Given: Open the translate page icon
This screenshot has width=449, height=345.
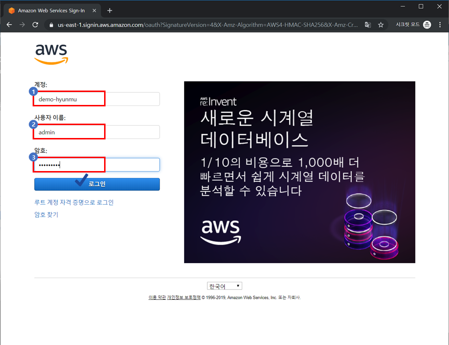Looking at the screenshot, I should [x=367, y=25].
